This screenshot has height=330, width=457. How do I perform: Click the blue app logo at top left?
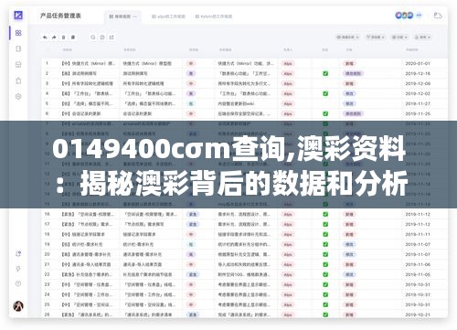point(18,15)
